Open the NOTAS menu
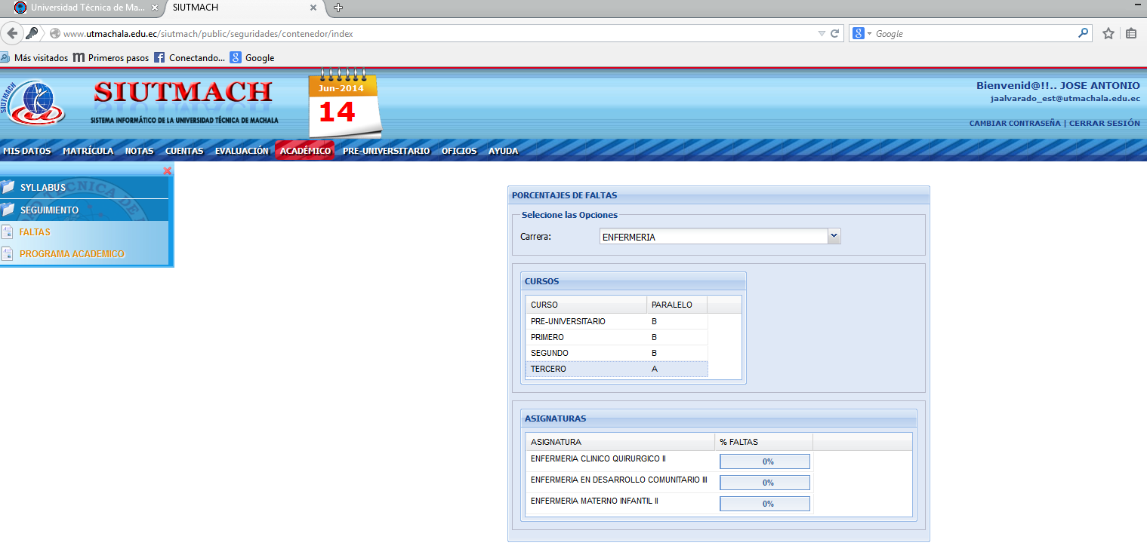This screenshot has width=1147, height=558. [x=140, y=151]
